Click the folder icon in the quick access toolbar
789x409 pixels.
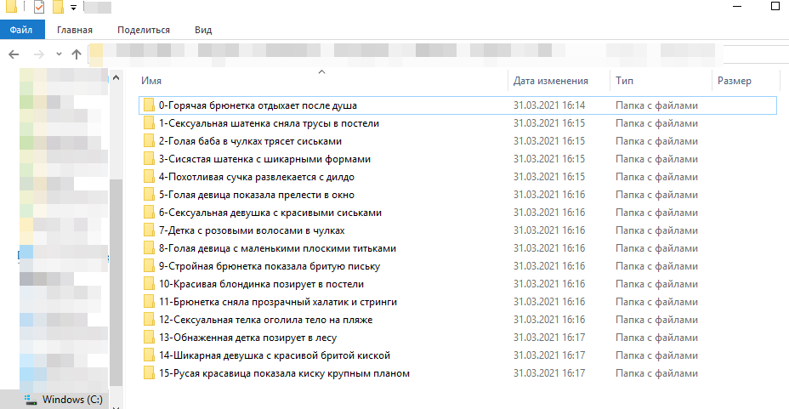click(x=11, y=7)
